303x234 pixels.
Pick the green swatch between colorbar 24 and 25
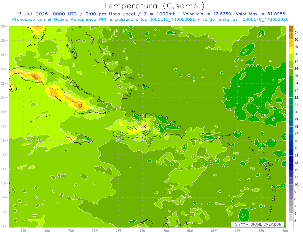coord(291,79)
